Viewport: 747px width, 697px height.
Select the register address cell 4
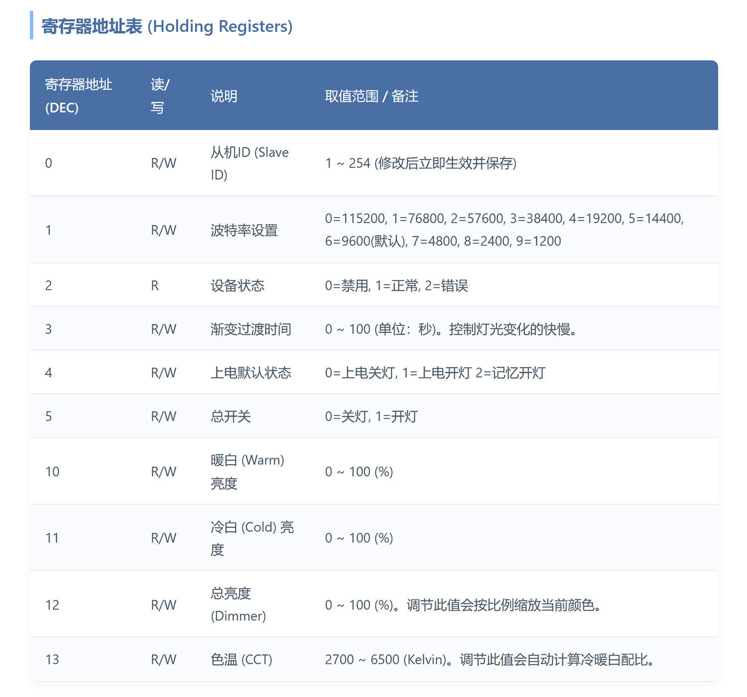pos(48,373)
